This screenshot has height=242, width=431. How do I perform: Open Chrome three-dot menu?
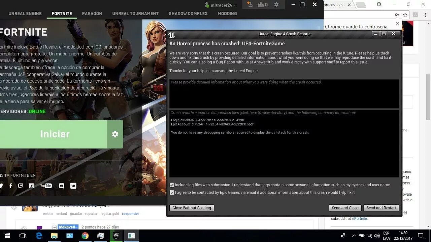click(425, 15)
